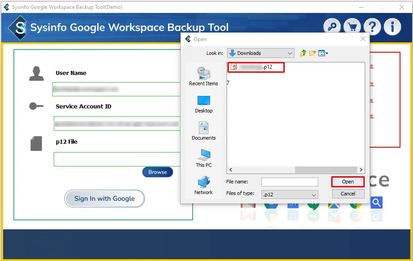Click the p12 File path field

117,159
